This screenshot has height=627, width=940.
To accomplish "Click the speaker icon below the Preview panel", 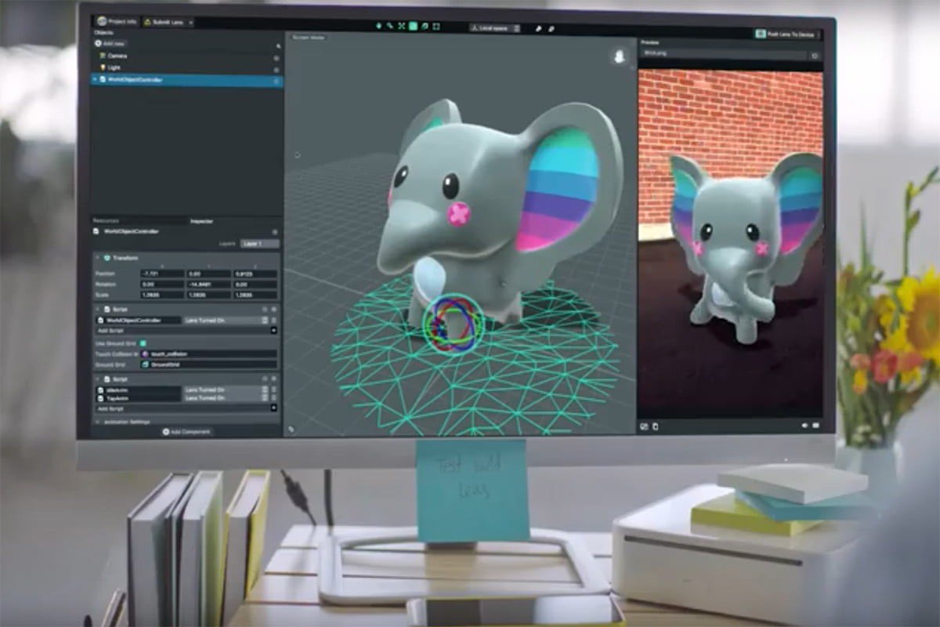I will coord(804,426).
